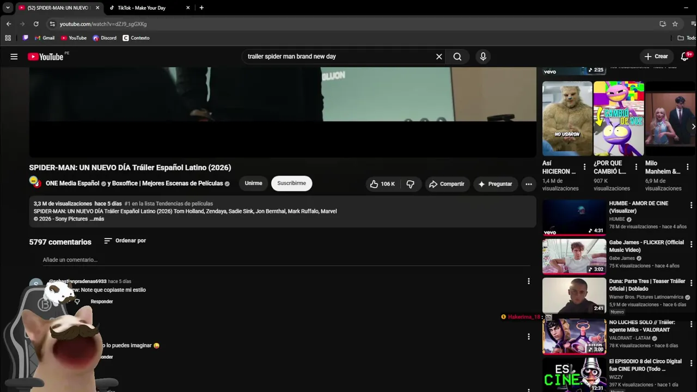697x392 pixels.
Task: Open options for Gabe James FLICKER video
Action: (691, 244)
